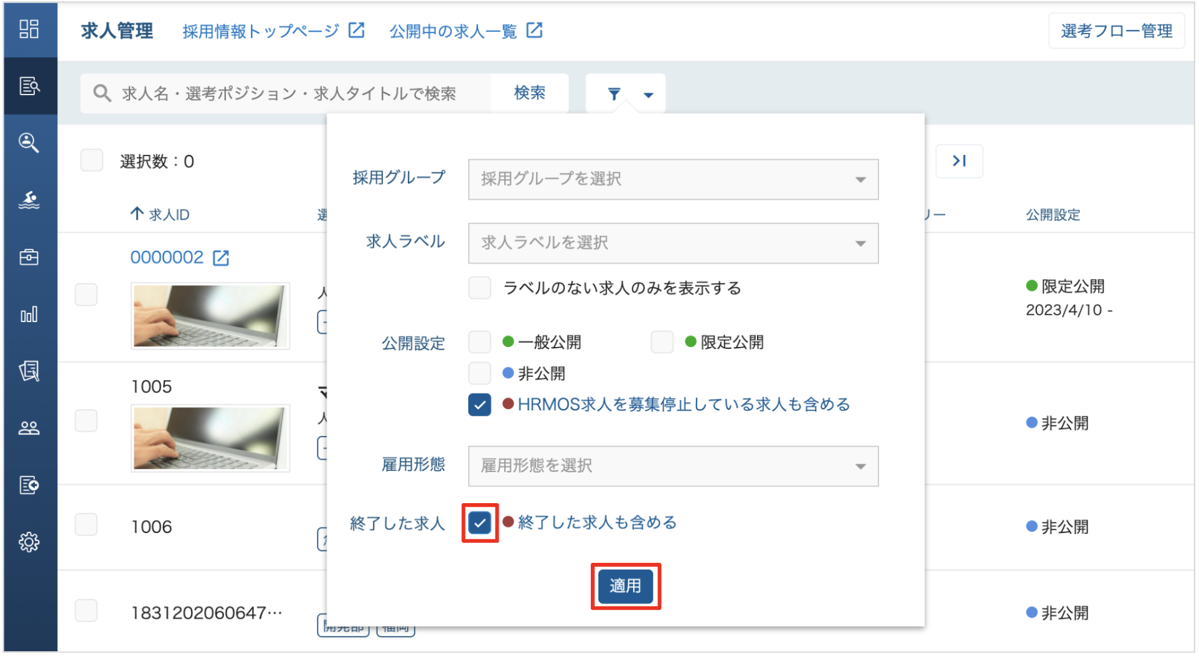Open 選考フロー管理 button
This screenshot has width=1199, height=658.
tap(1118, 31)
